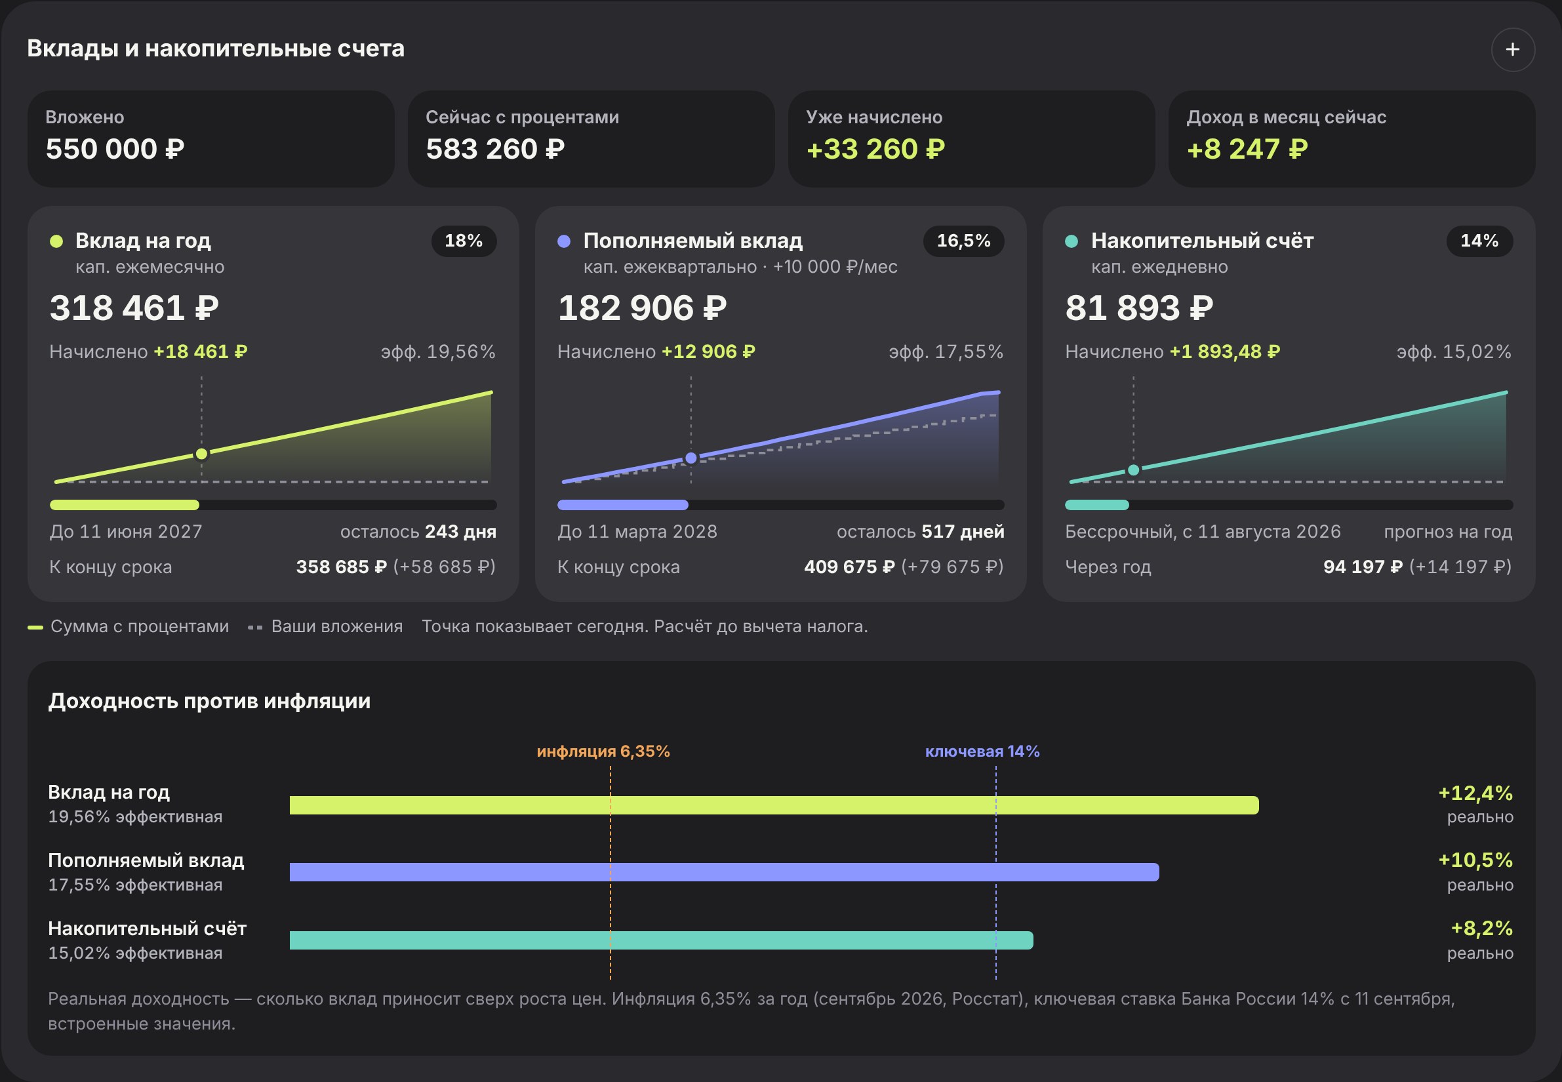Click the 409 675 ₽ end-of-term amount
Viewport: 1562px width, 1082px height.
[x=849, y=567]
